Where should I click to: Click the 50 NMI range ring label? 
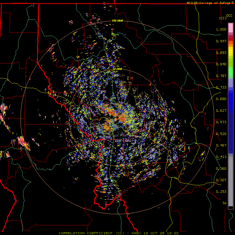pos(117,69)
